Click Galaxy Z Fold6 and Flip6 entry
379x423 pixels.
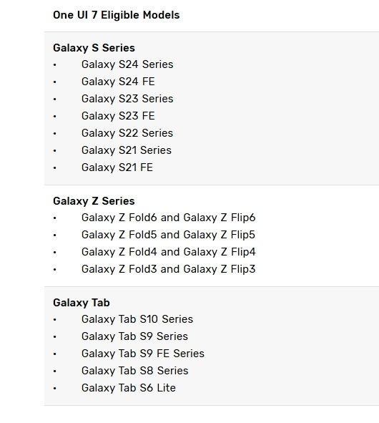pyautogui.click(x=169, y=218)
